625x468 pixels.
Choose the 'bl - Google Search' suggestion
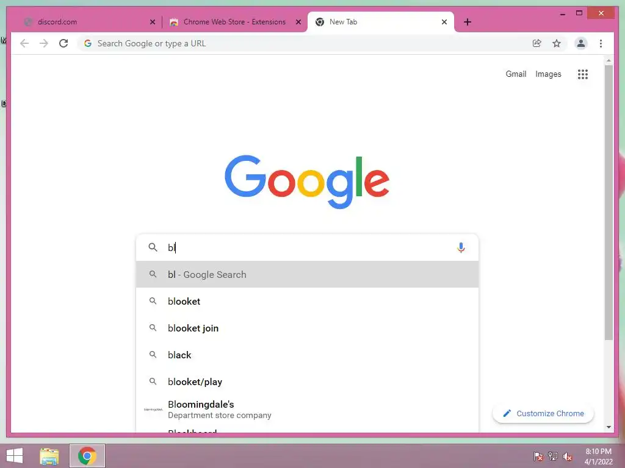click(x=307, y=275)
